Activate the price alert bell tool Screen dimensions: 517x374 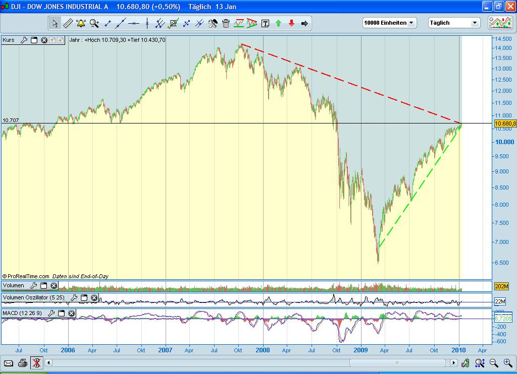click(81, 23)
